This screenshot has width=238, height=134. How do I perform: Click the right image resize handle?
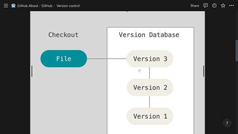pyautogui.click(x=203, y=71)
